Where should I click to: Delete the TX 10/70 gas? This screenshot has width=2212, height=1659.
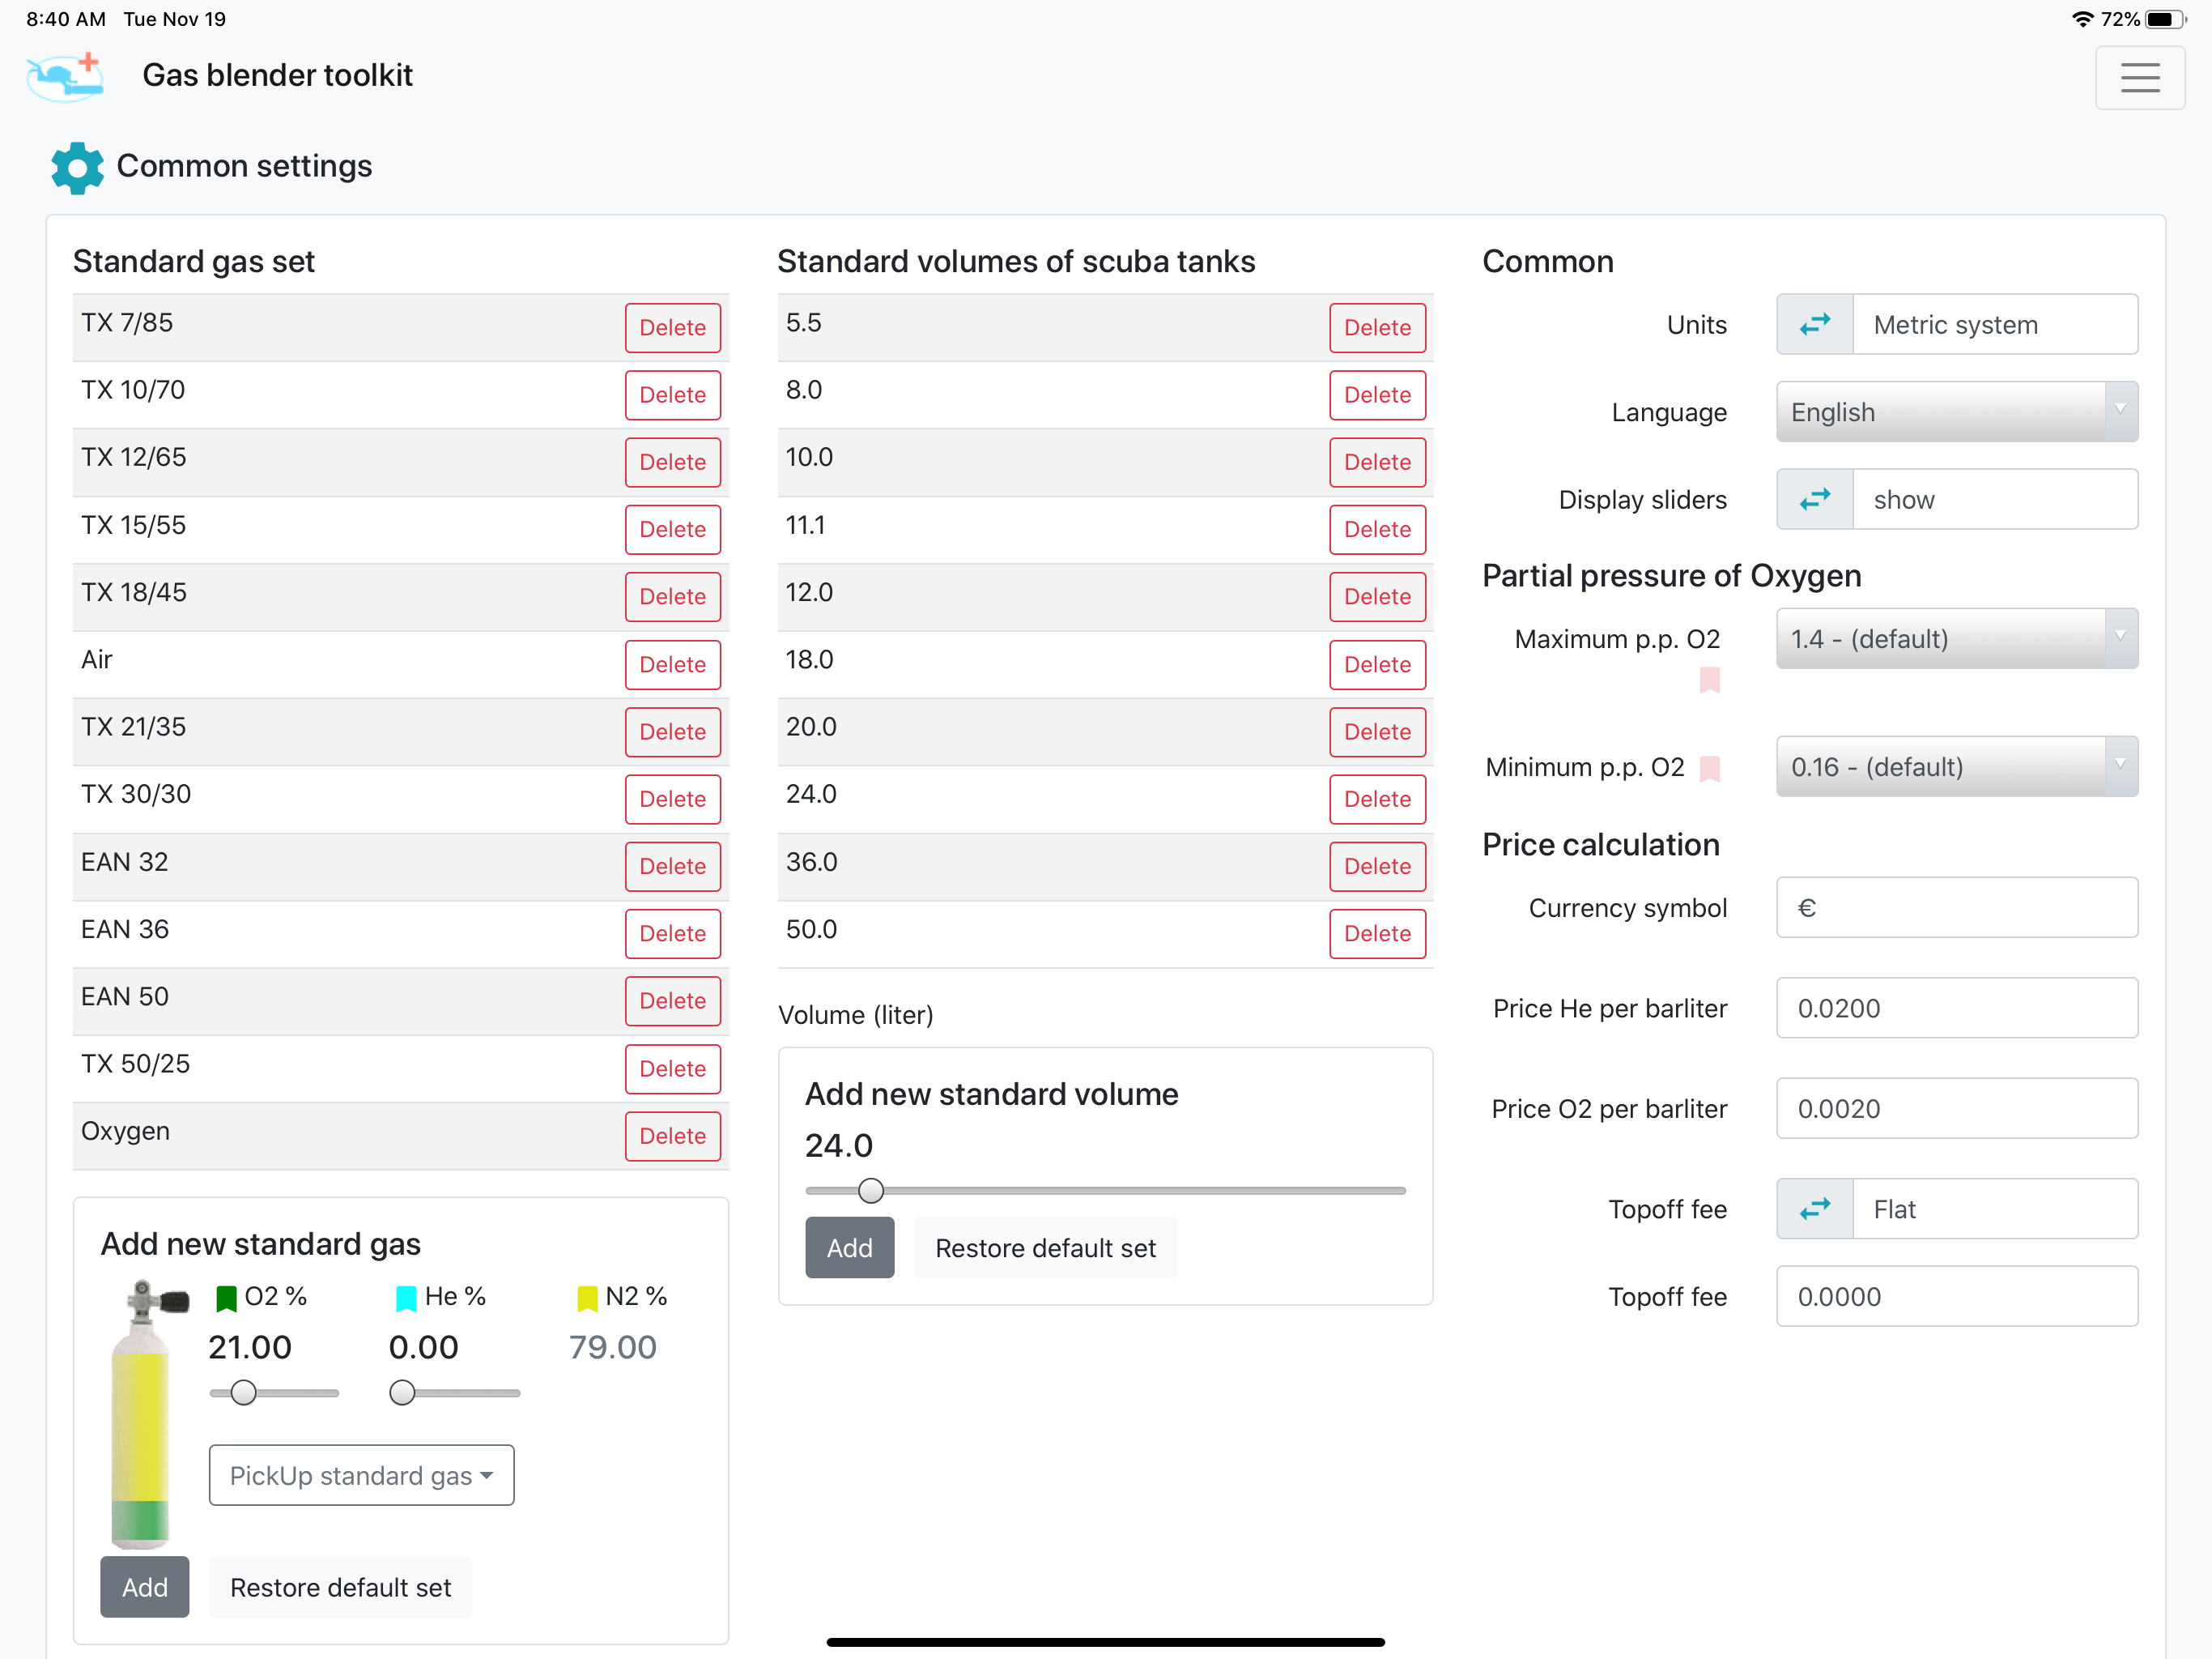click(x=672, y=394)
